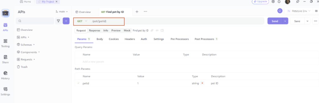This screenshot has height=103, width=319.
Task: Toggle the petId path parameter checkmark
Action: point(78,83)
